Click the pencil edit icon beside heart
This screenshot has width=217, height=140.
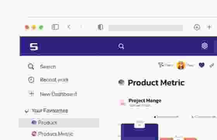[x=212, y=65]
